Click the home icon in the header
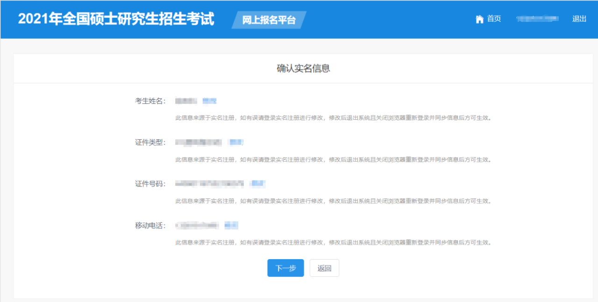The height and width of the screenshot is (302, 598). (x=479, y=19)
